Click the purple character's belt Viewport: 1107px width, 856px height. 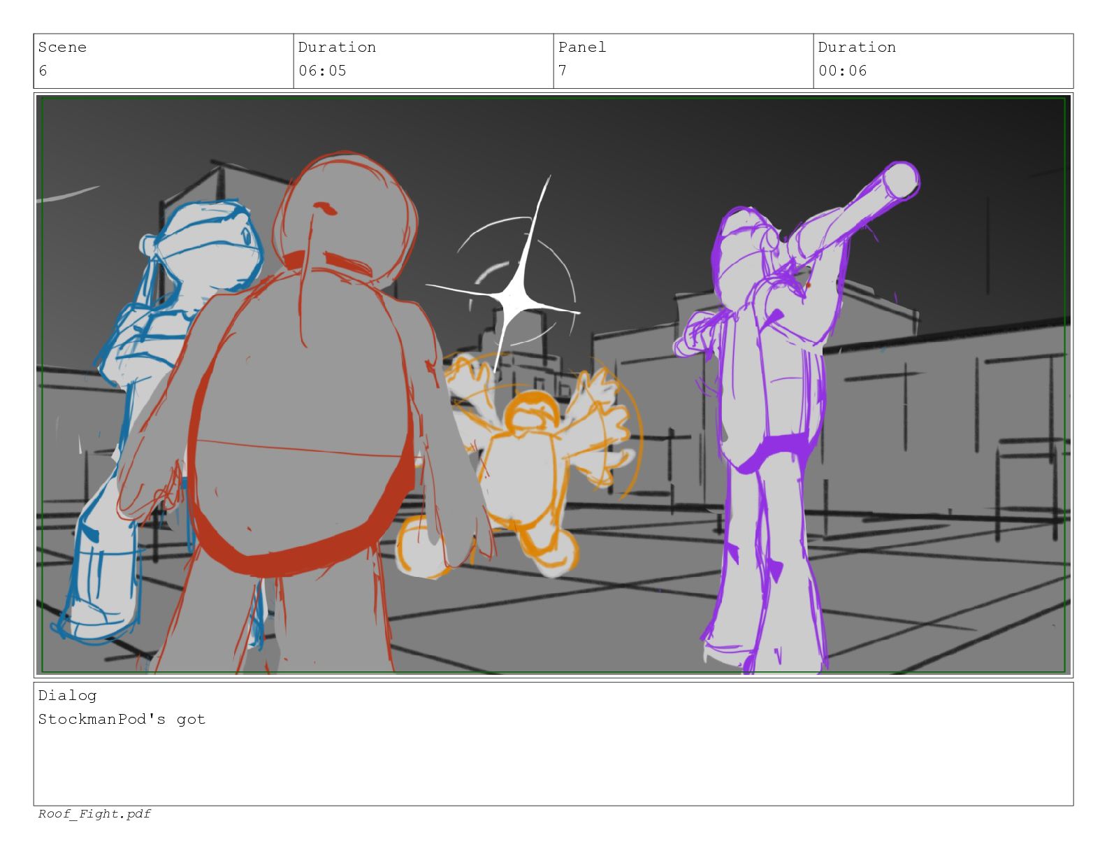pyautogui.click(x=776, y=448)
